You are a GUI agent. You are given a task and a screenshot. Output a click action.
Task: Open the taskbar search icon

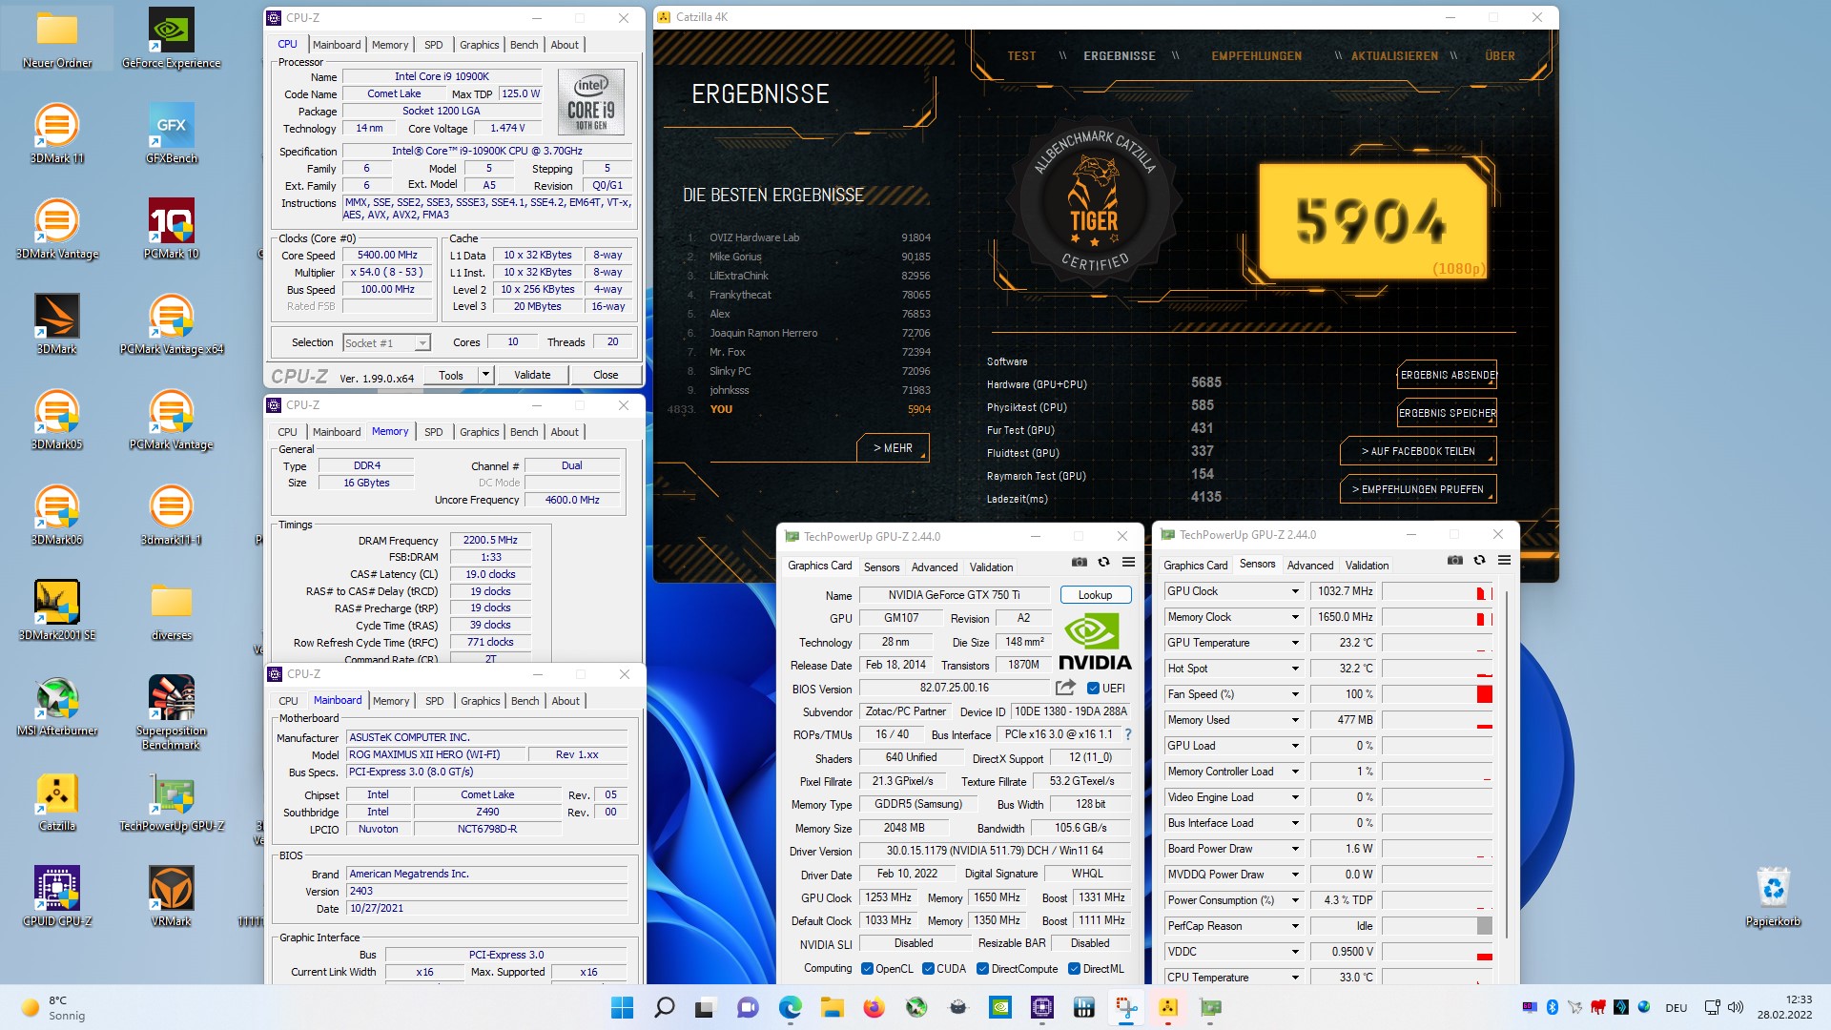point(664,1007)
